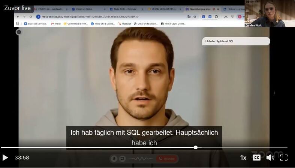Open the Business Develop bookmark
The height and width of the screenshot is (168, 295).
pyautogui.click(x=36, y=24)
